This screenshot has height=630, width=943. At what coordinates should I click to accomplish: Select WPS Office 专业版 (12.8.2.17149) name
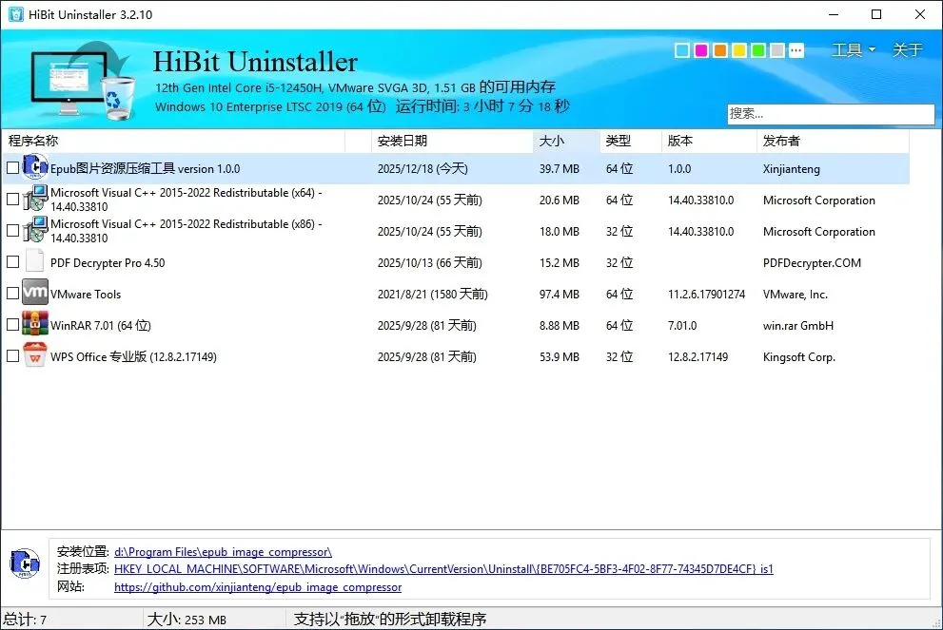(x=133, y=356)
